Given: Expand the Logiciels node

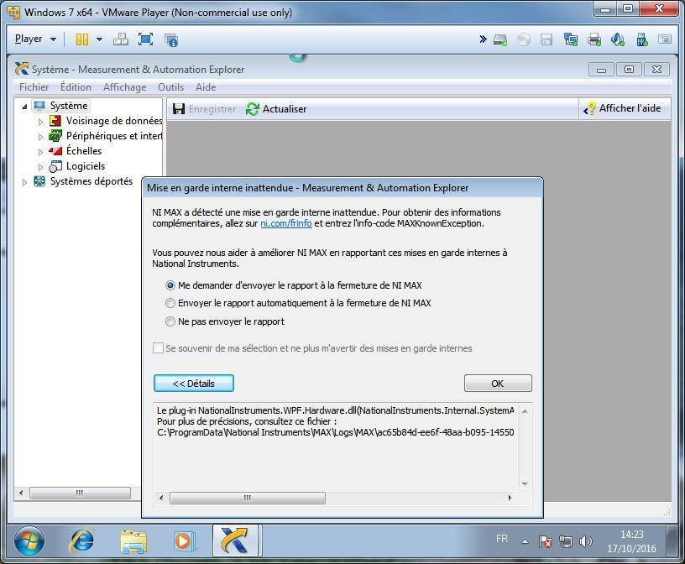Looking at the screenshot, I should (40, 167).
